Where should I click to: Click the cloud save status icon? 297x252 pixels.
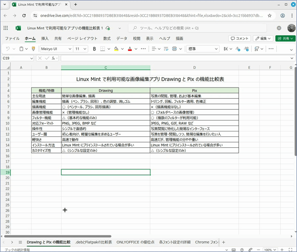[x=108, y=28]
